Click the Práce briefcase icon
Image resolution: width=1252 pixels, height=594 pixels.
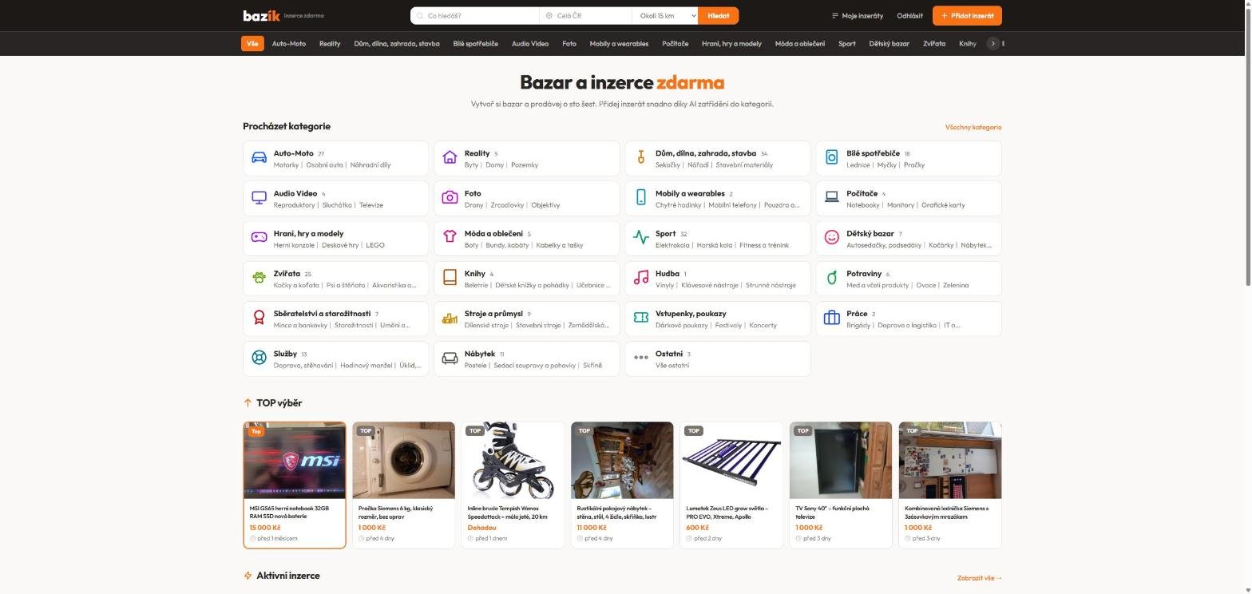coord(831,318)
